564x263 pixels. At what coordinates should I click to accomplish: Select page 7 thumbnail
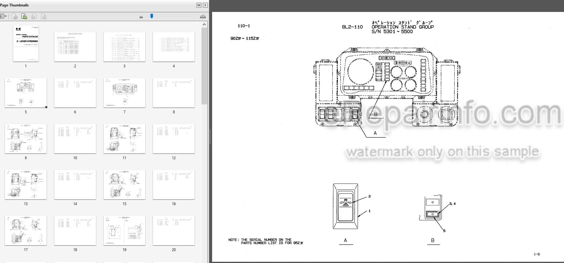[x=124, y=93]
